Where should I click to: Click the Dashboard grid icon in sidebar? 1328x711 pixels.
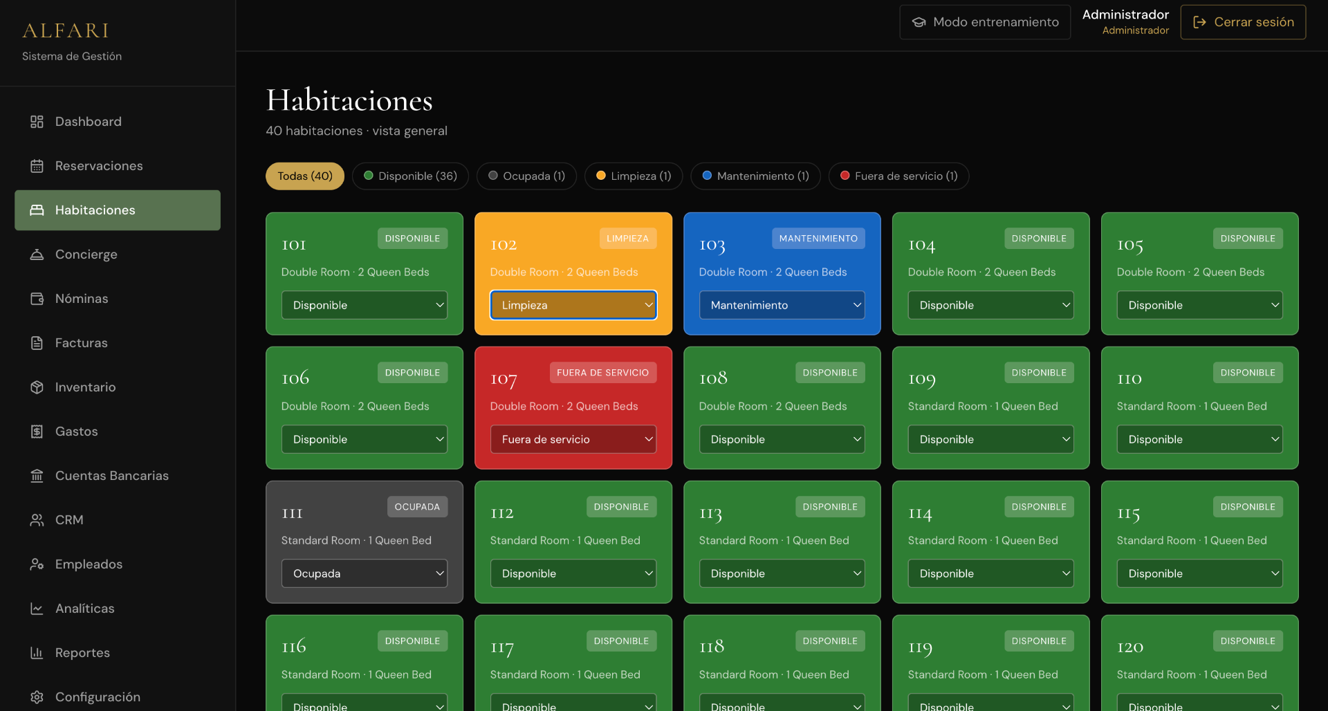37,122
